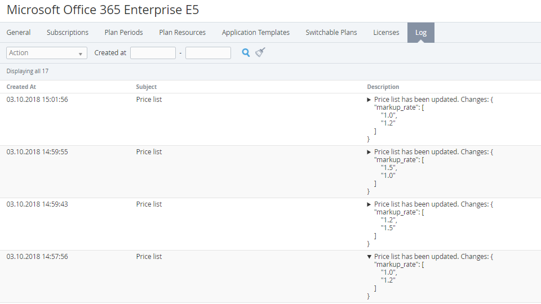The image size is (541, 304).
Task: Run the log search with magnifier icon
Action: (246, 53)
